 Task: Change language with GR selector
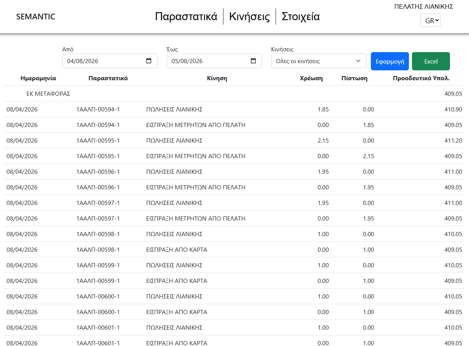(x=430, y=21)
